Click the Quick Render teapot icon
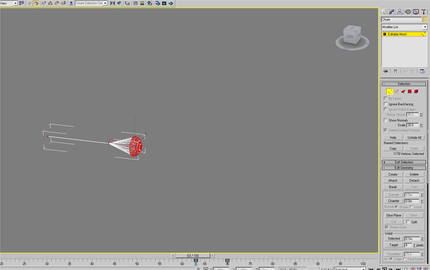The image size is (430, 270). (171, 3)
